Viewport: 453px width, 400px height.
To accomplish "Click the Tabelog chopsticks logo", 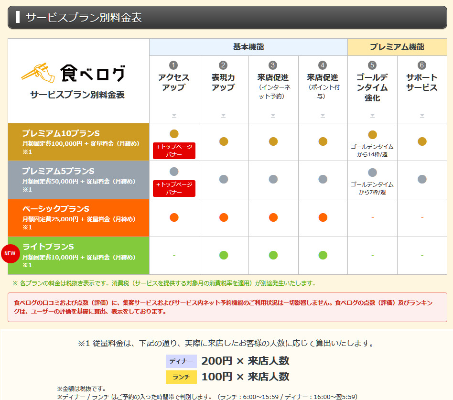I will coord(34,72).
